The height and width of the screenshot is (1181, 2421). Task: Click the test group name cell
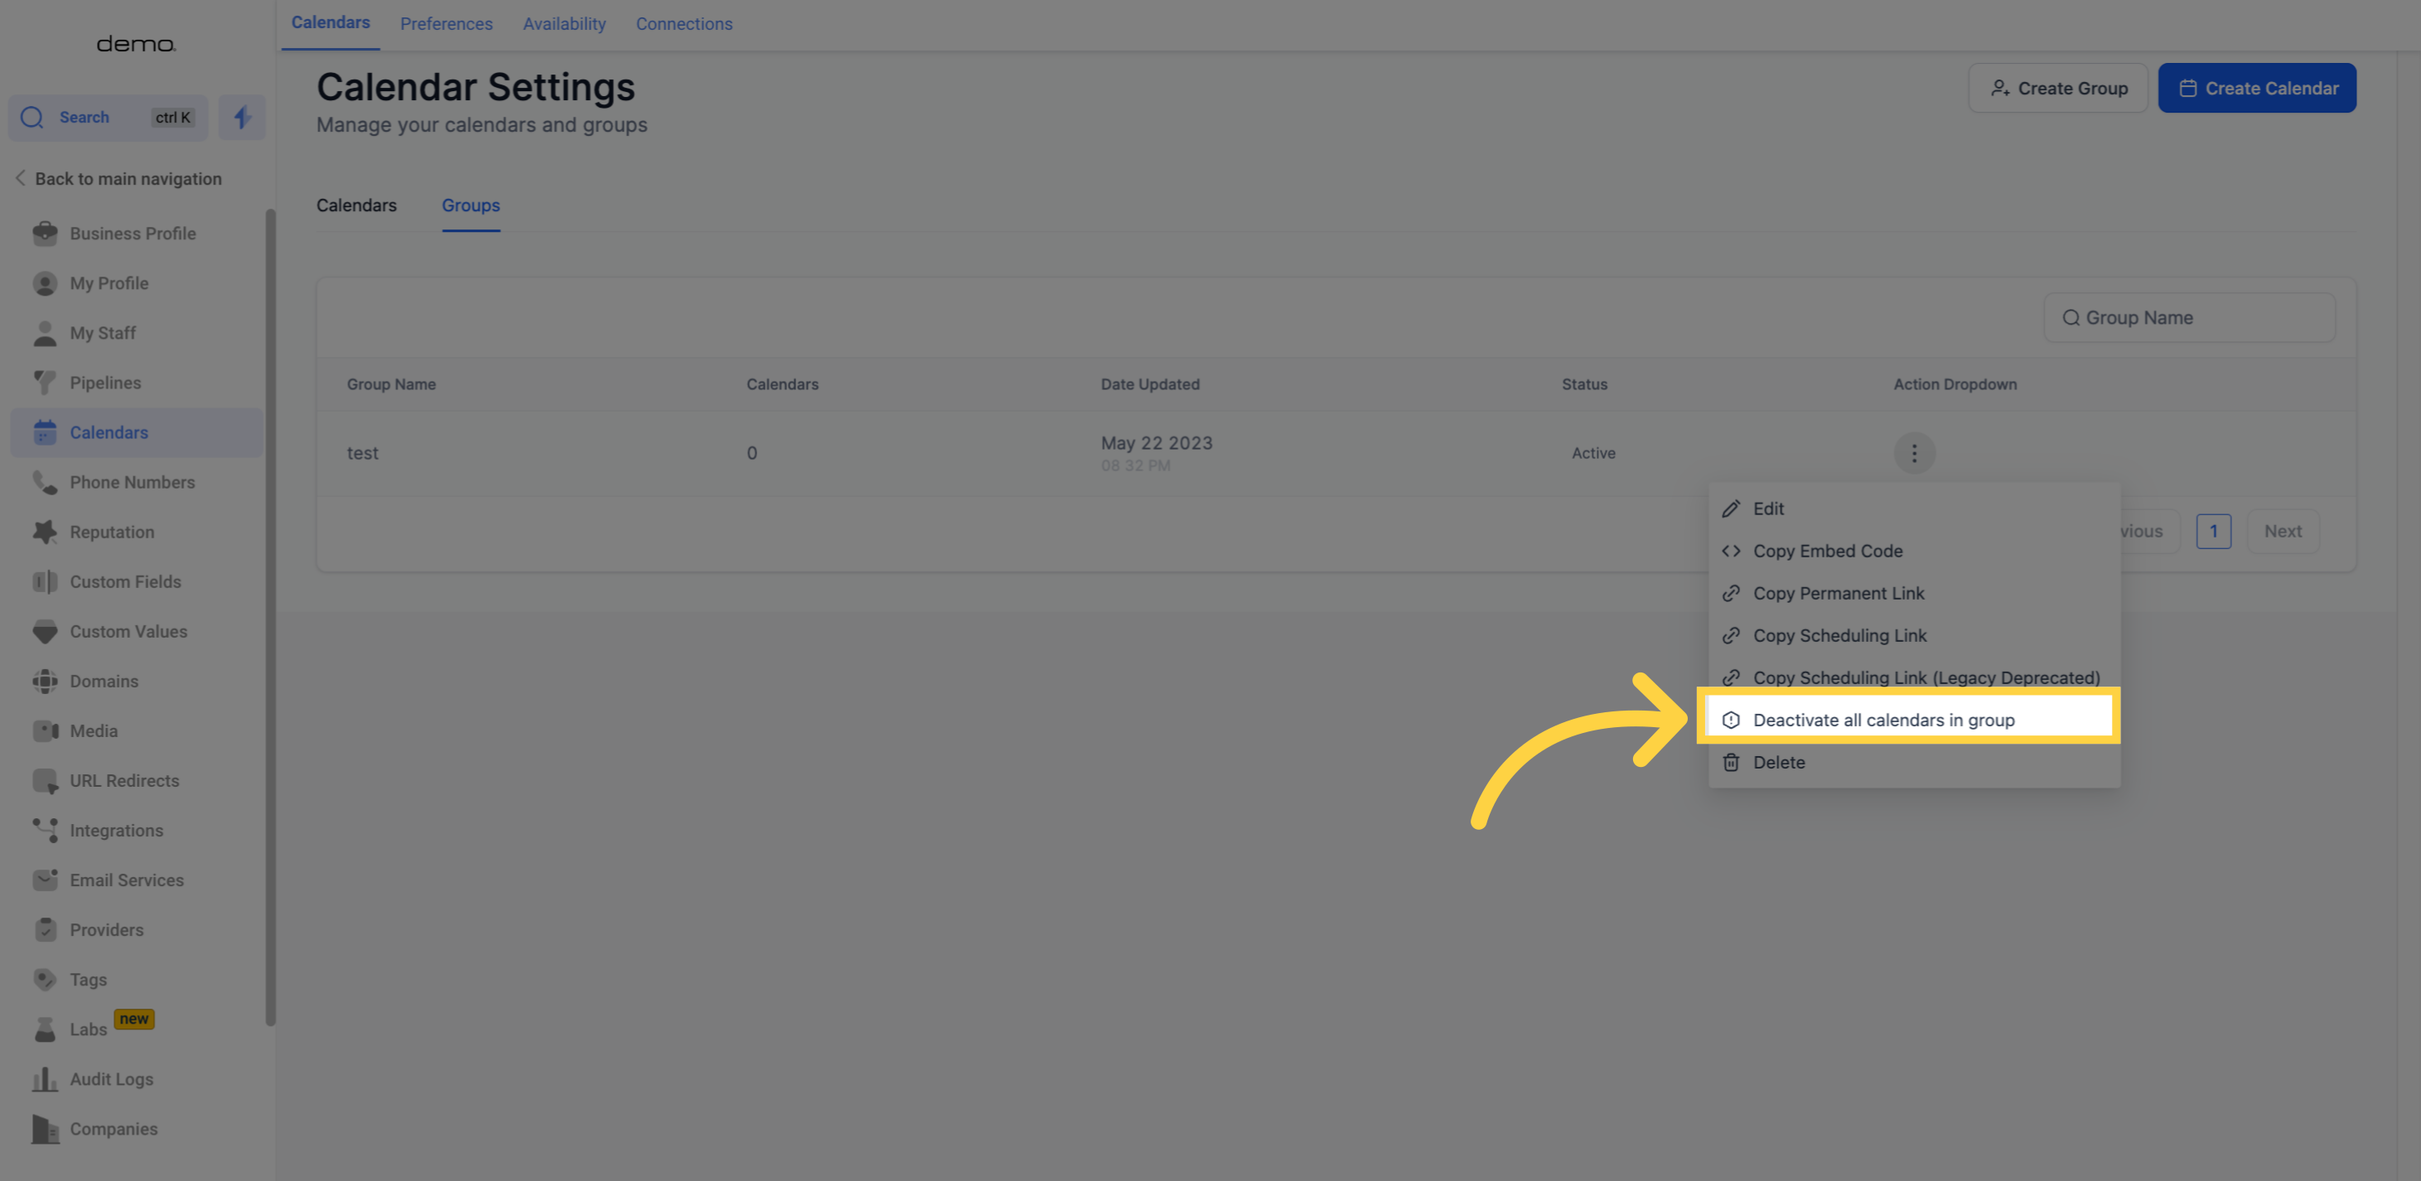click(362, 453)
